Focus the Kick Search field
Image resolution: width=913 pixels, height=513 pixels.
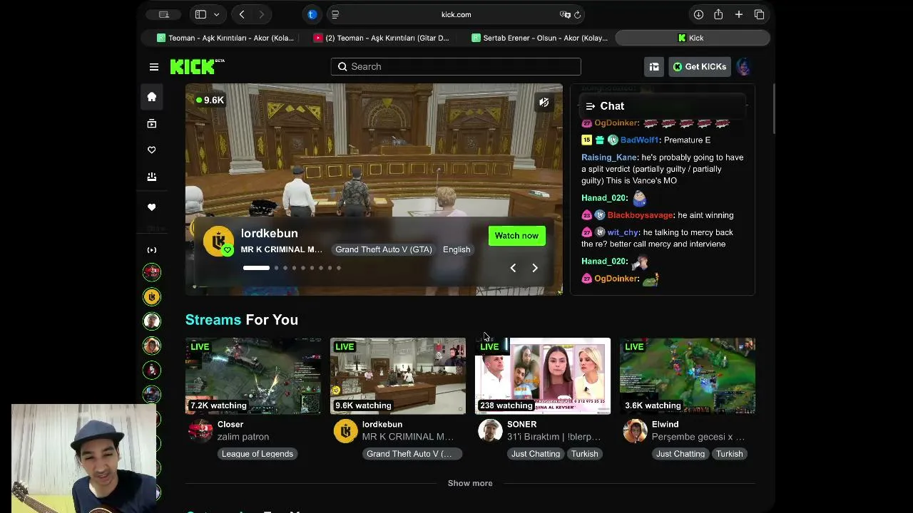456,66
